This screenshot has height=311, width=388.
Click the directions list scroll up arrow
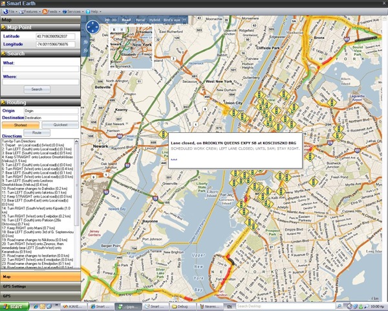[x=76, y=141]
